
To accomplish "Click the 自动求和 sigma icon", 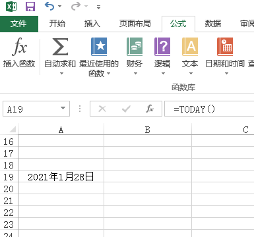I will (x=60, y=47).
